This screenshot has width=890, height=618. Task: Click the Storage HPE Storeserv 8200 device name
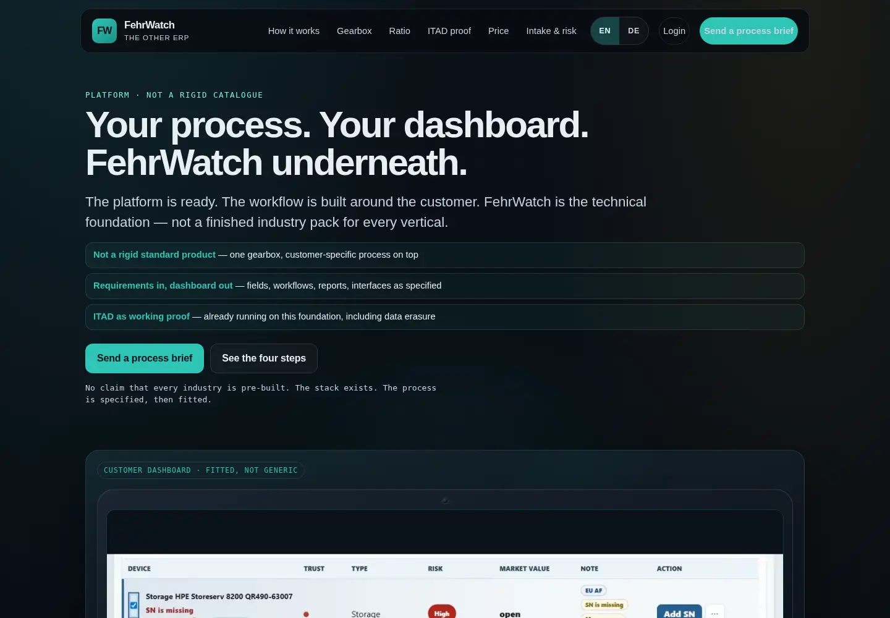click(x=219, y=596)
